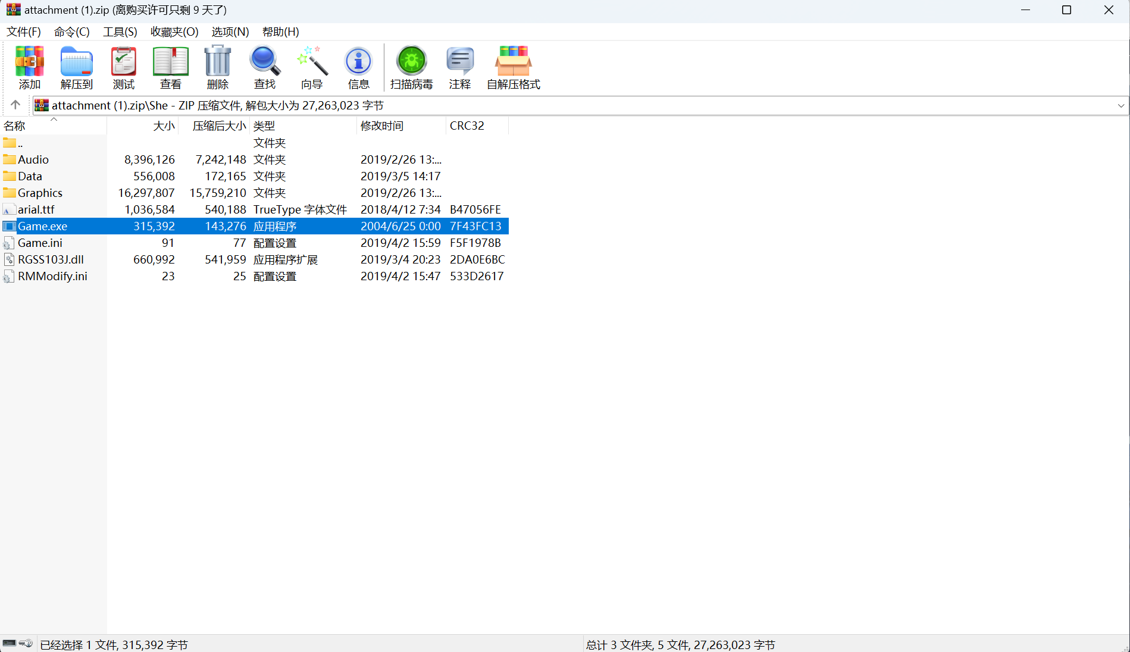Open the 文件(F) menu

tap(24, 32)
